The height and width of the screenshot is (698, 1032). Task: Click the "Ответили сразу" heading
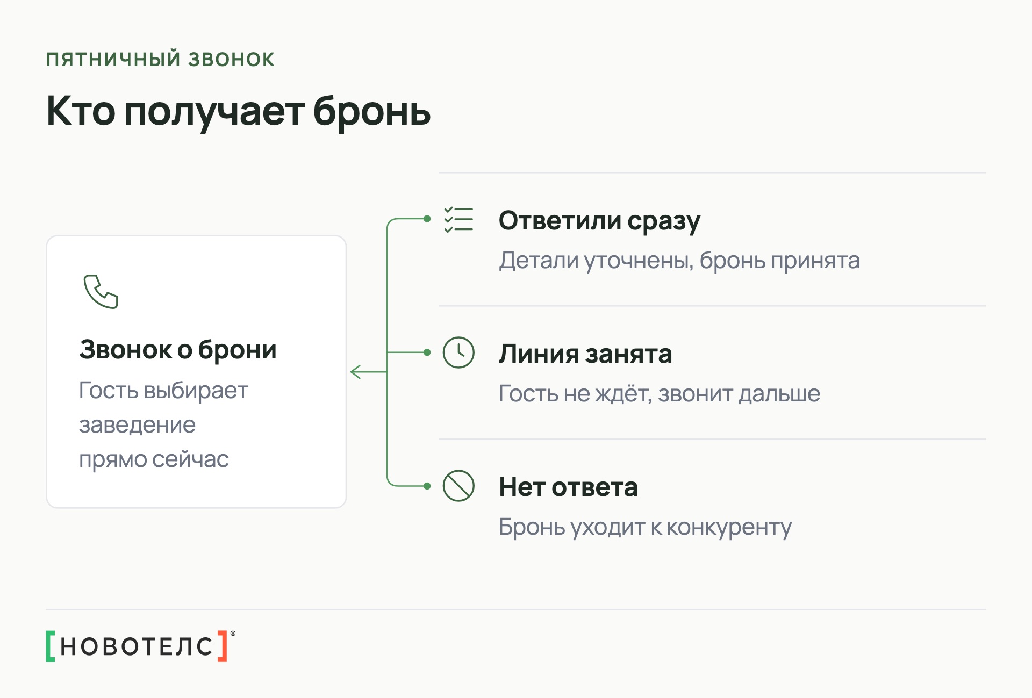tap(600, 221)
